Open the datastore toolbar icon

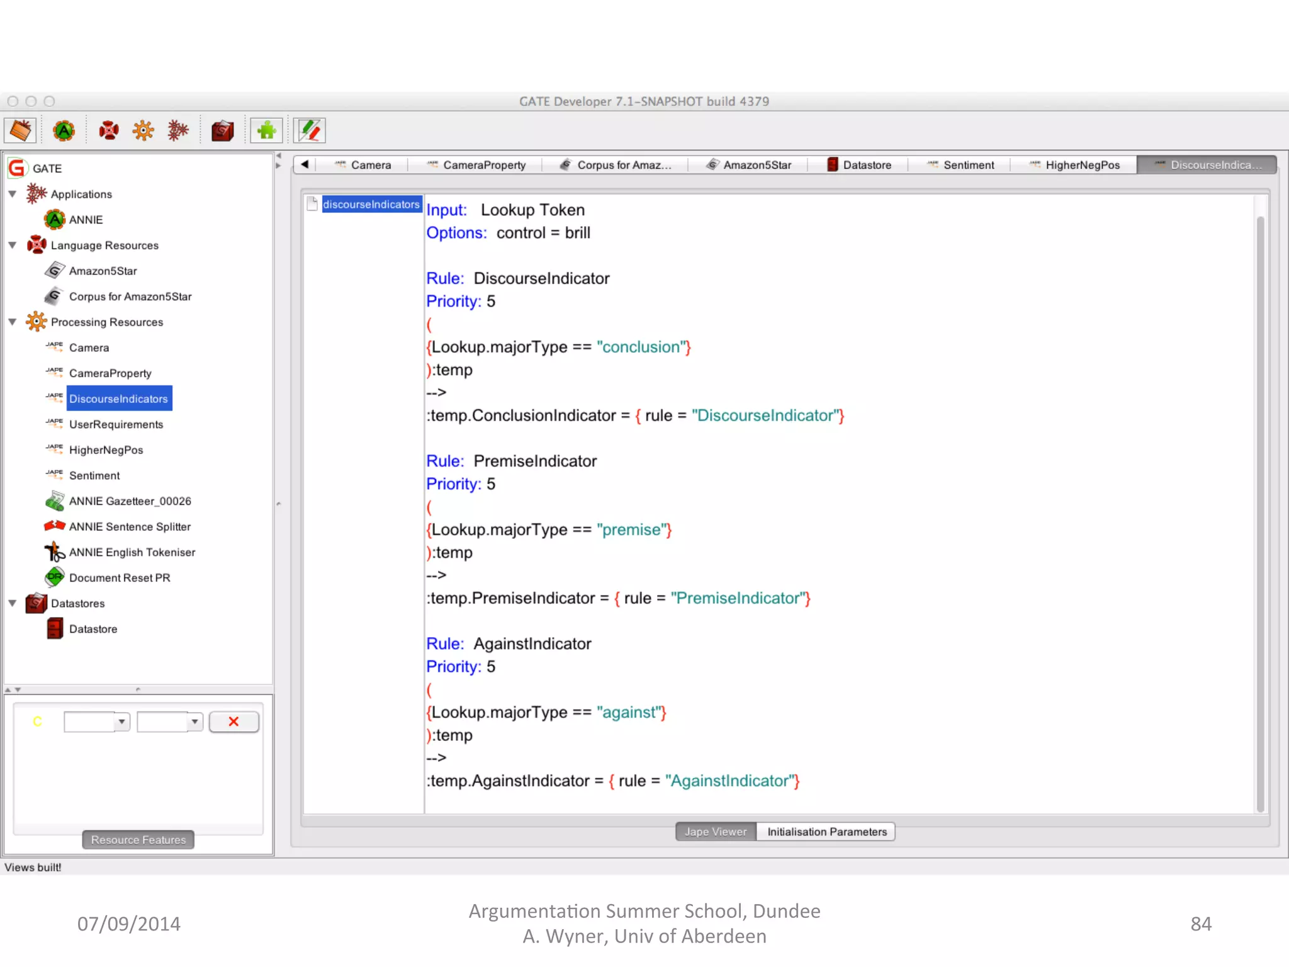(x=222, y=131)
